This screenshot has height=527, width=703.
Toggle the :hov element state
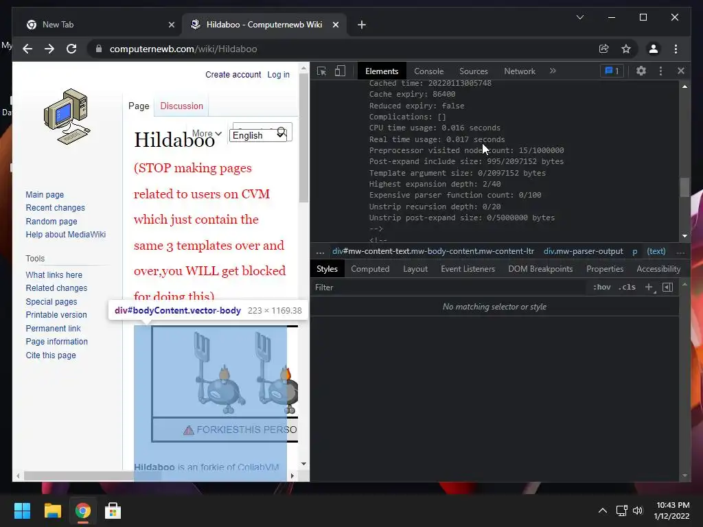(x=601, y=288)
